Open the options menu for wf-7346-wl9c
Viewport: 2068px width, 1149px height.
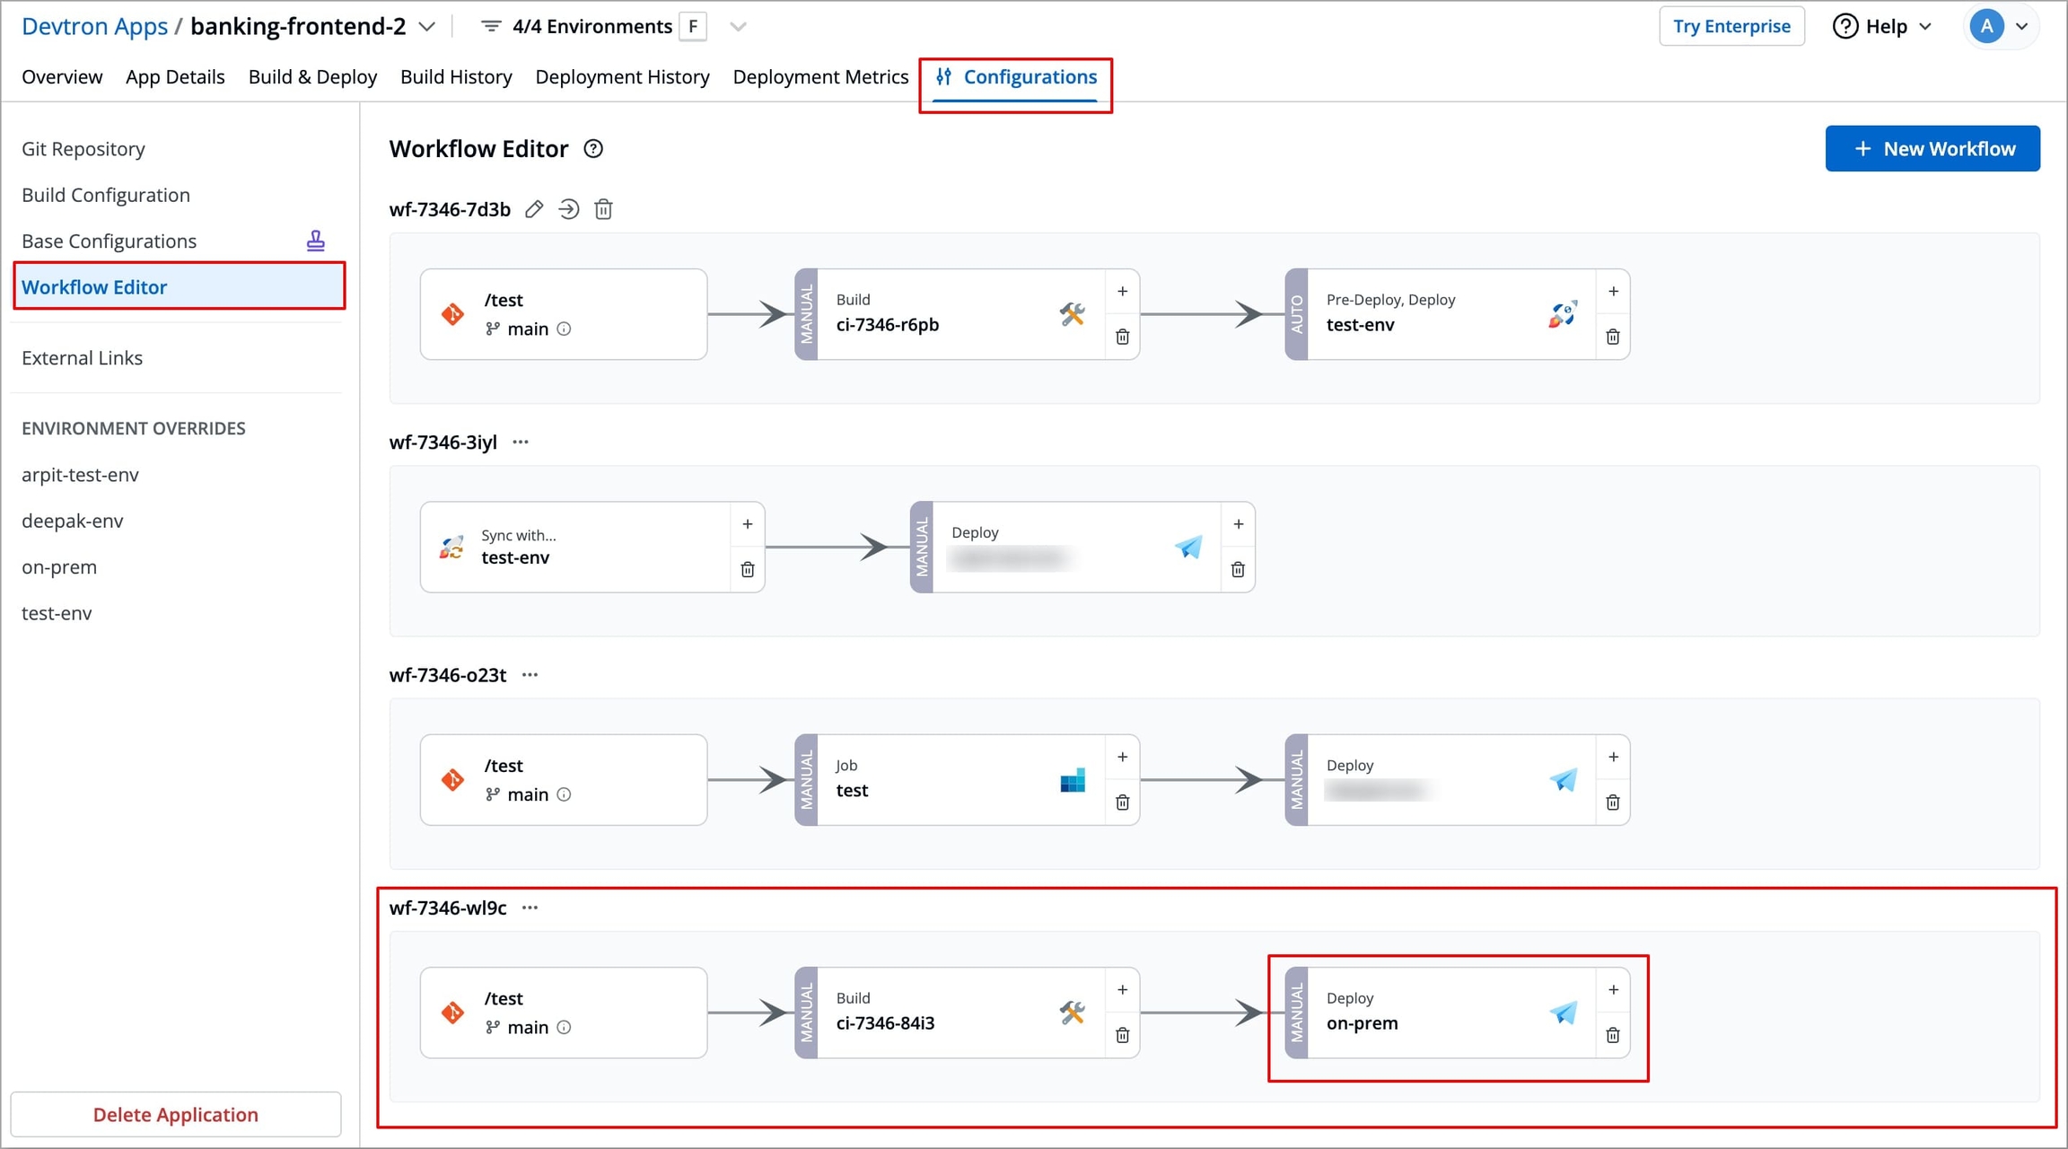pos(530,908)
